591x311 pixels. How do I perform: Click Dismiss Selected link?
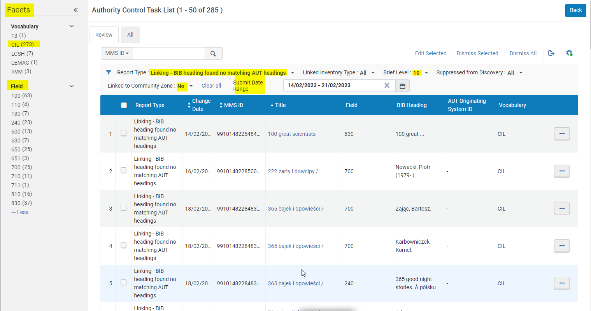[477, 53]
